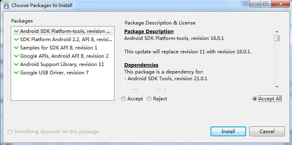Screen dimensions: 292x145
Task: Maximize the Choose Packages dialog window
Action: (266, 4)
